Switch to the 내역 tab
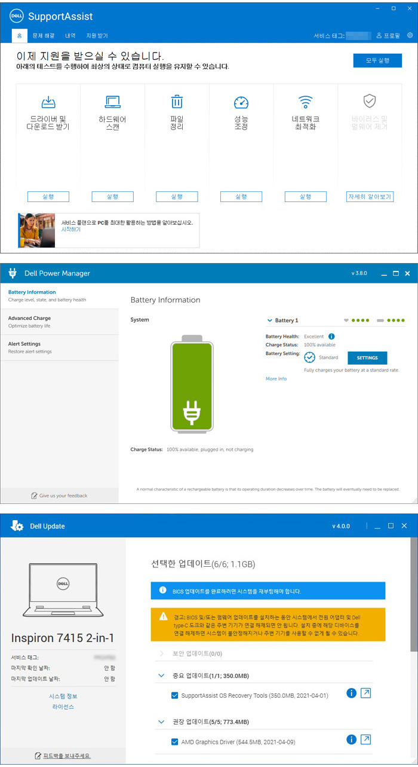Viewport: 418px width, 767px height. pyautogui.click(x=70, y=36)
